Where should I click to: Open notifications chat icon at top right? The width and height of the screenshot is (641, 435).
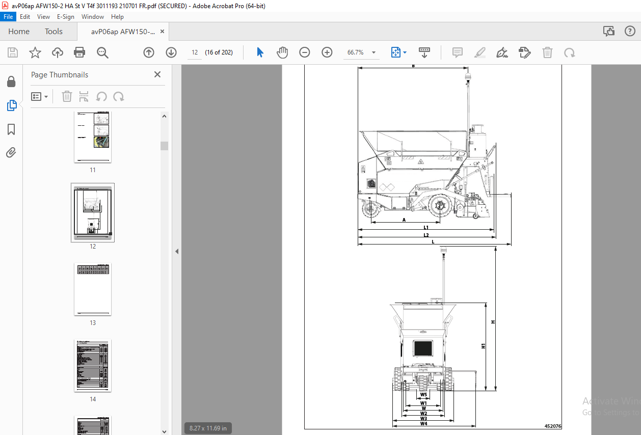[609, 31]
